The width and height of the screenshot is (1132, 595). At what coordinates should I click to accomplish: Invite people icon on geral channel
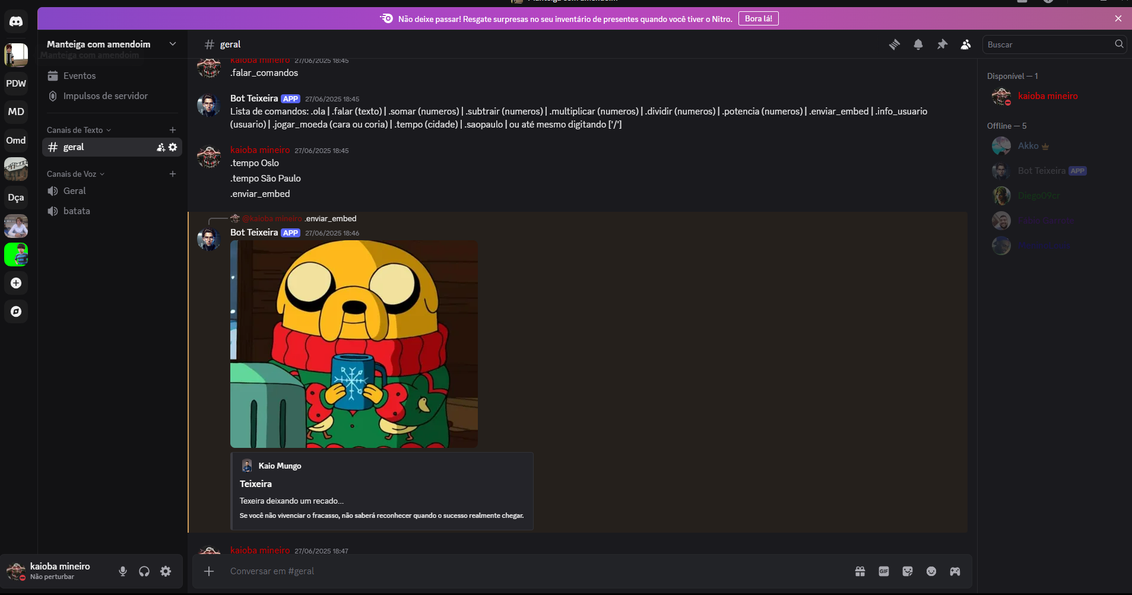coord(161,147)
